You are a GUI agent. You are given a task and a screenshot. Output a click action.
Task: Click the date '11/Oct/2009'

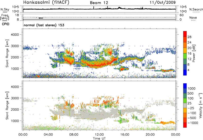[163, 3]
